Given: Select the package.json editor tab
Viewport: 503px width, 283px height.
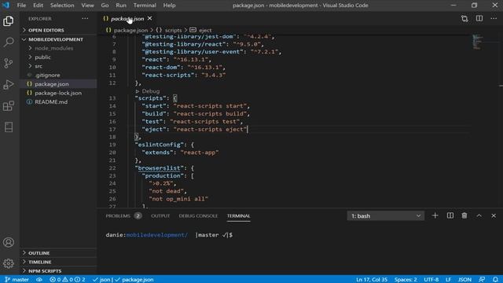Looking at the screenshot, I should pos(127,19).
